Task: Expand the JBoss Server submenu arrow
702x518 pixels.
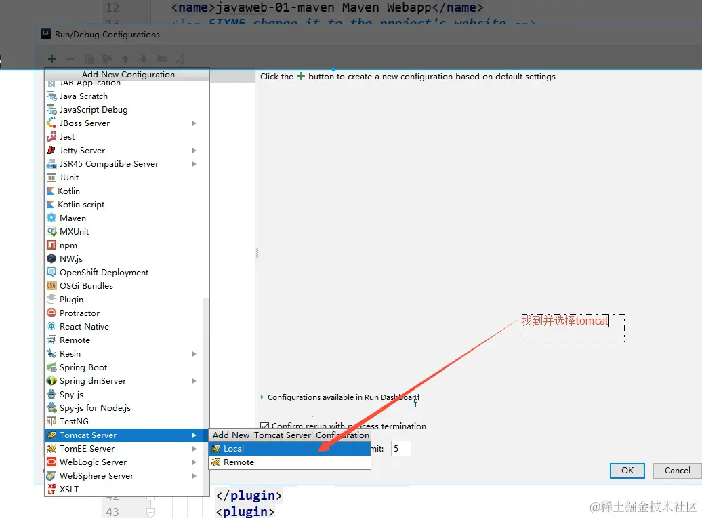Action: [x=194, y=123]
